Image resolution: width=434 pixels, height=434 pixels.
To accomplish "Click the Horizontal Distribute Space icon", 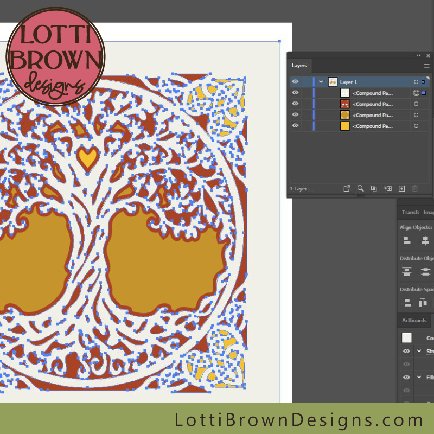I will pyautogui.click(x=423, y=303).
